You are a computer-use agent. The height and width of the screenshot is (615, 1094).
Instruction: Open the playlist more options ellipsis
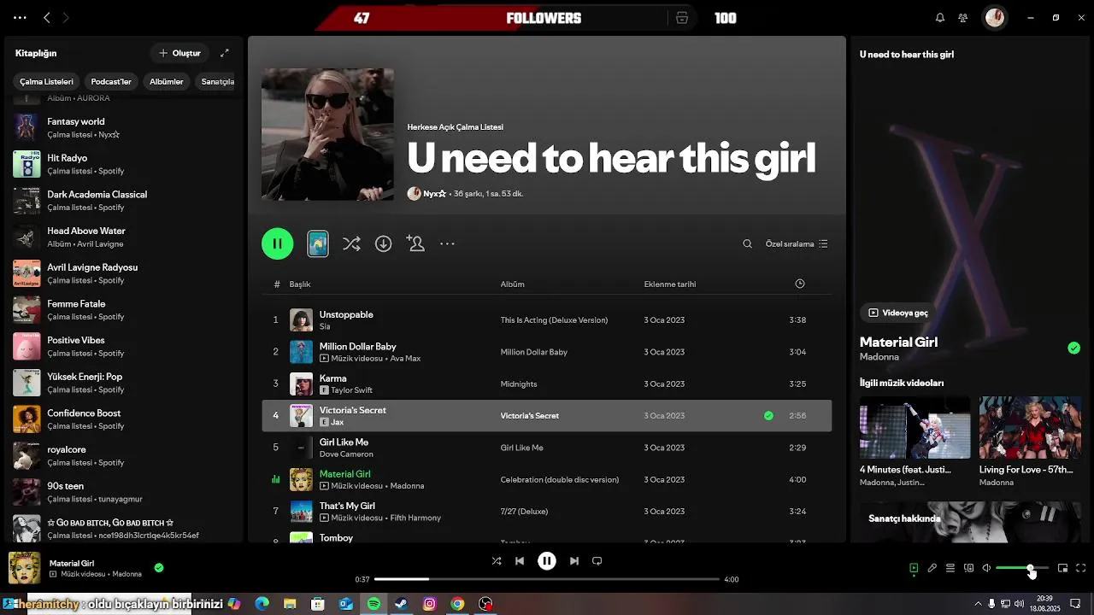coord(447,243)
